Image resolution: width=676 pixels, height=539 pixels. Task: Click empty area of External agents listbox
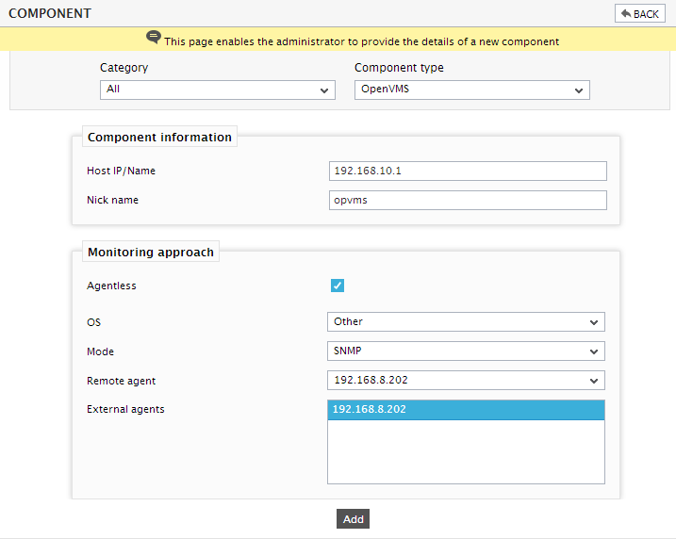[466, 451]
